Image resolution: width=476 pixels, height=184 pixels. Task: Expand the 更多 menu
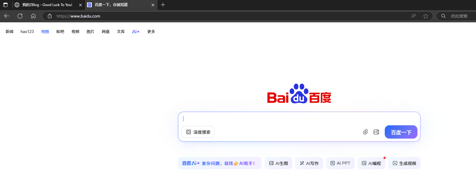coord(151,31)
